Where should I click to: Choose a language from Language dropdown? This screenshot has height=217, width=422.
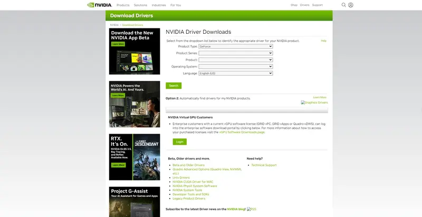coord(235,73)
